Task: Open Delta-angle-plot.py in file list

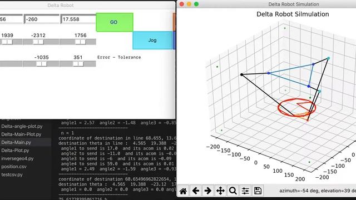Action: [x=22, y=126]
